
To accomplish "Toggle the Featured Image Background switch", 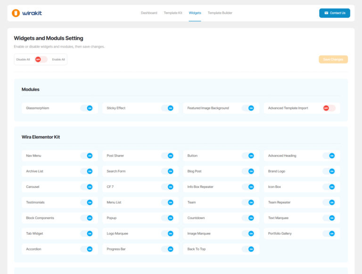I will 248,108.
